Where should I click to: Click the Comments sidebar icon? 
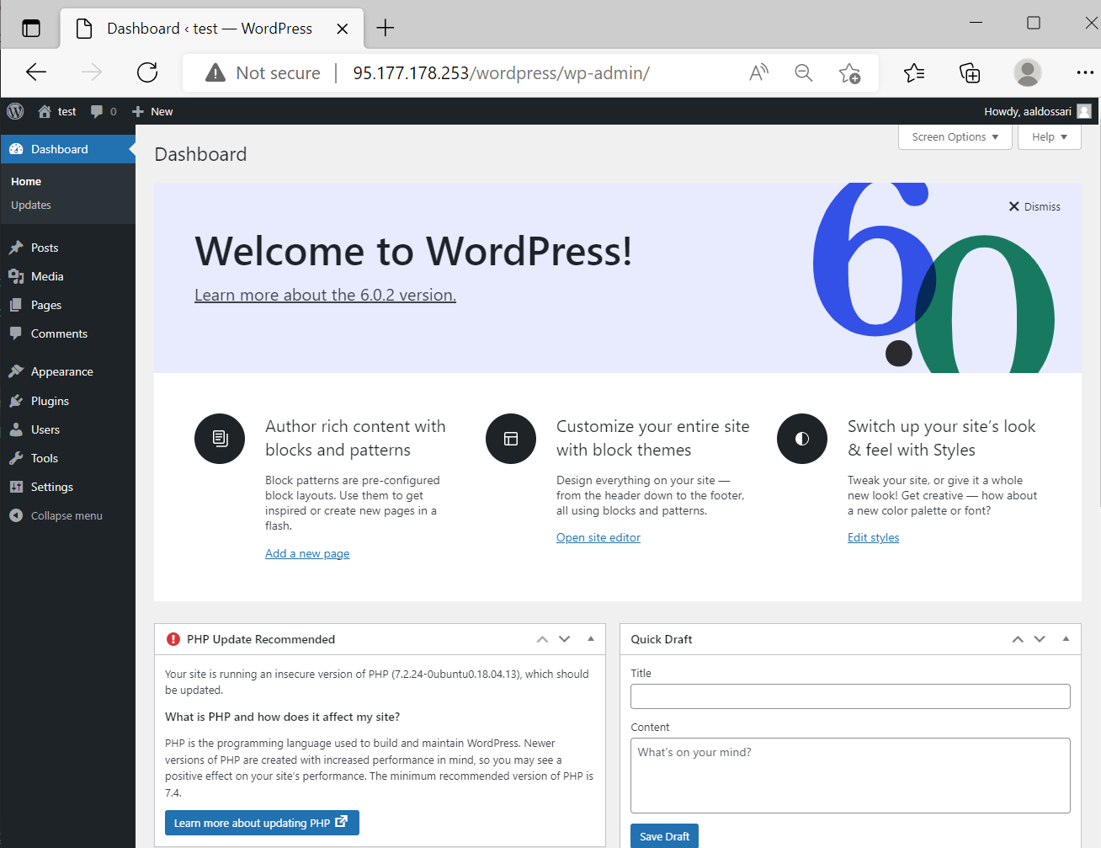(16, 333)
